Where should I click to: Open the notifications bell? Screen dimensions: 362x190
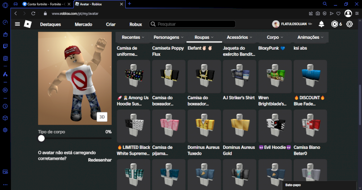tap(321, 24)
